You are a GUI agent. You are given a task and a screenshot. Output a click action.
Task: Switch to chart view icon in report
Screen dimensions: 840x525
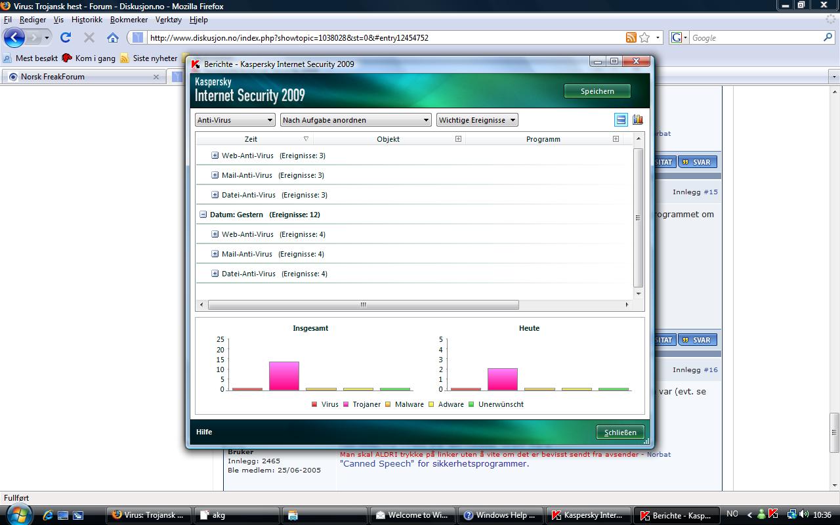coord(637,119)
